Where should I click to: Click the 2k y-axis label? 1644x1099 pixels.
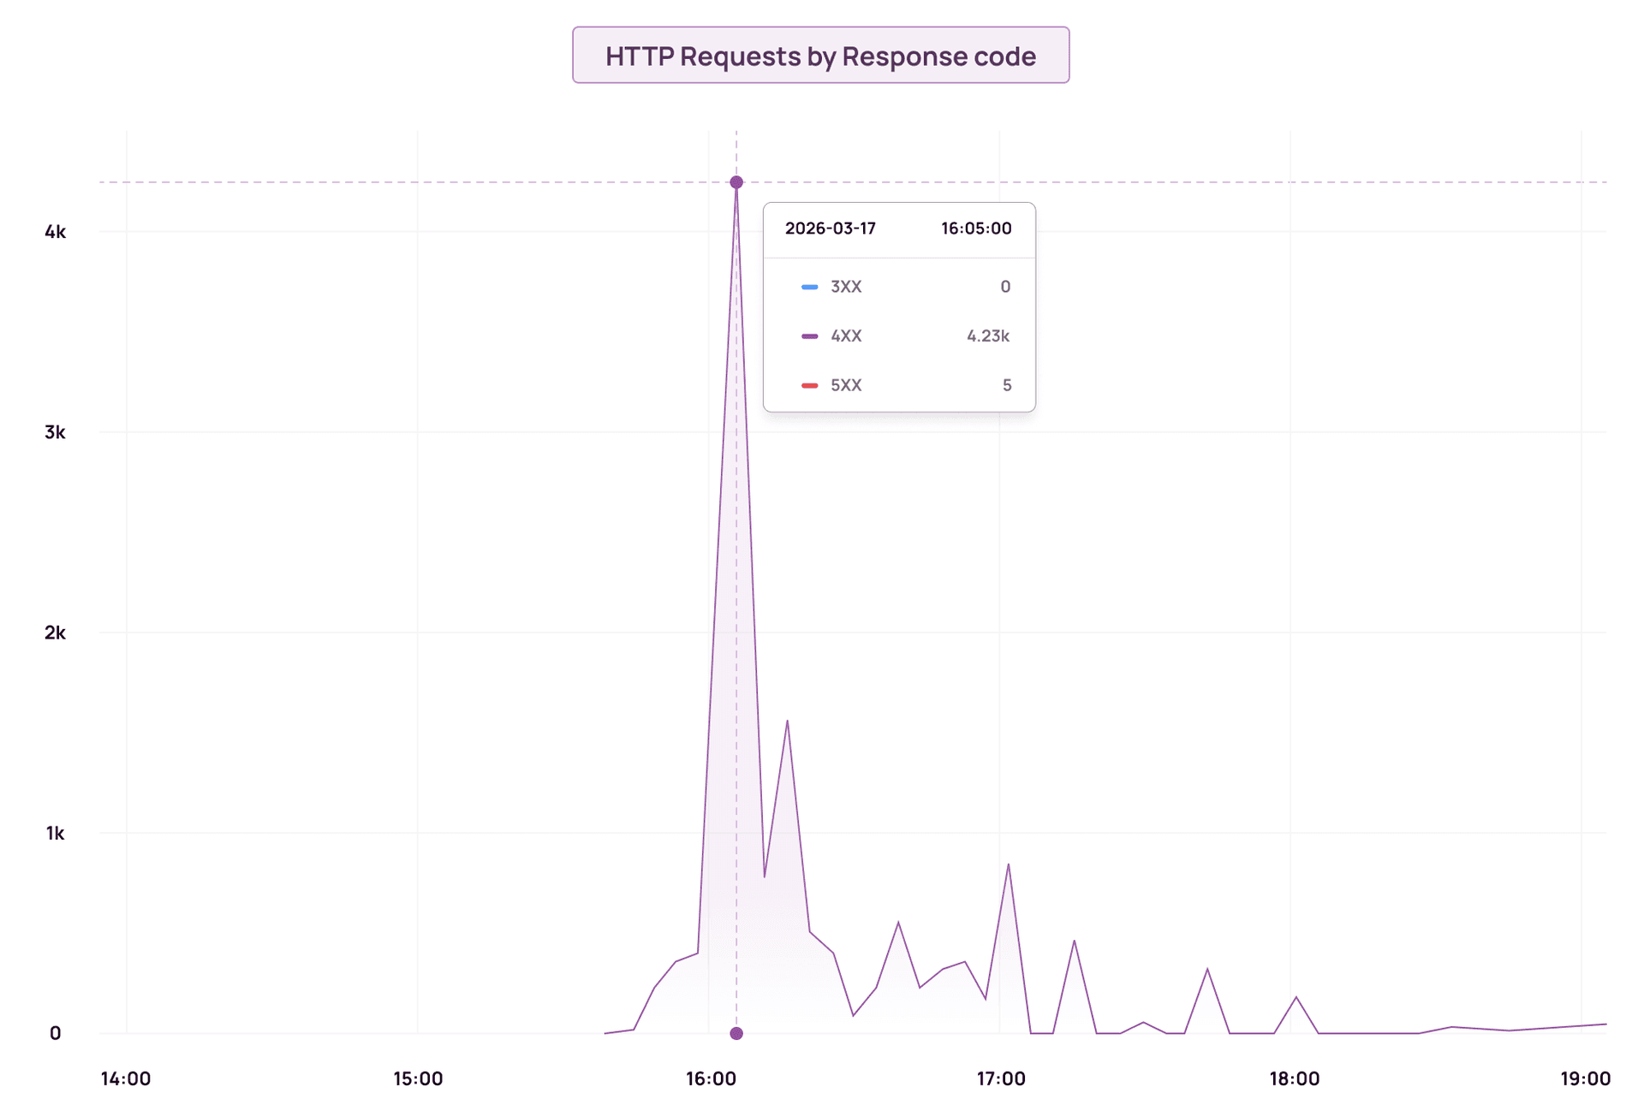[x=55, y=633]
